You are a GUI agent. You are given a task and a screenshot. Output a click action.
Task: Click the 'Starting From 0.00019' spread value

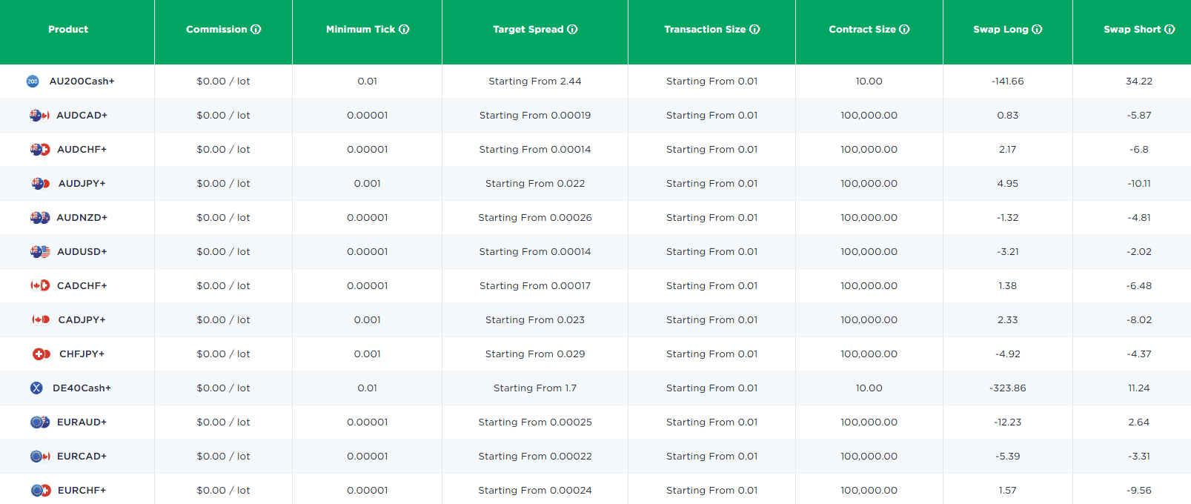coord(535,116)
